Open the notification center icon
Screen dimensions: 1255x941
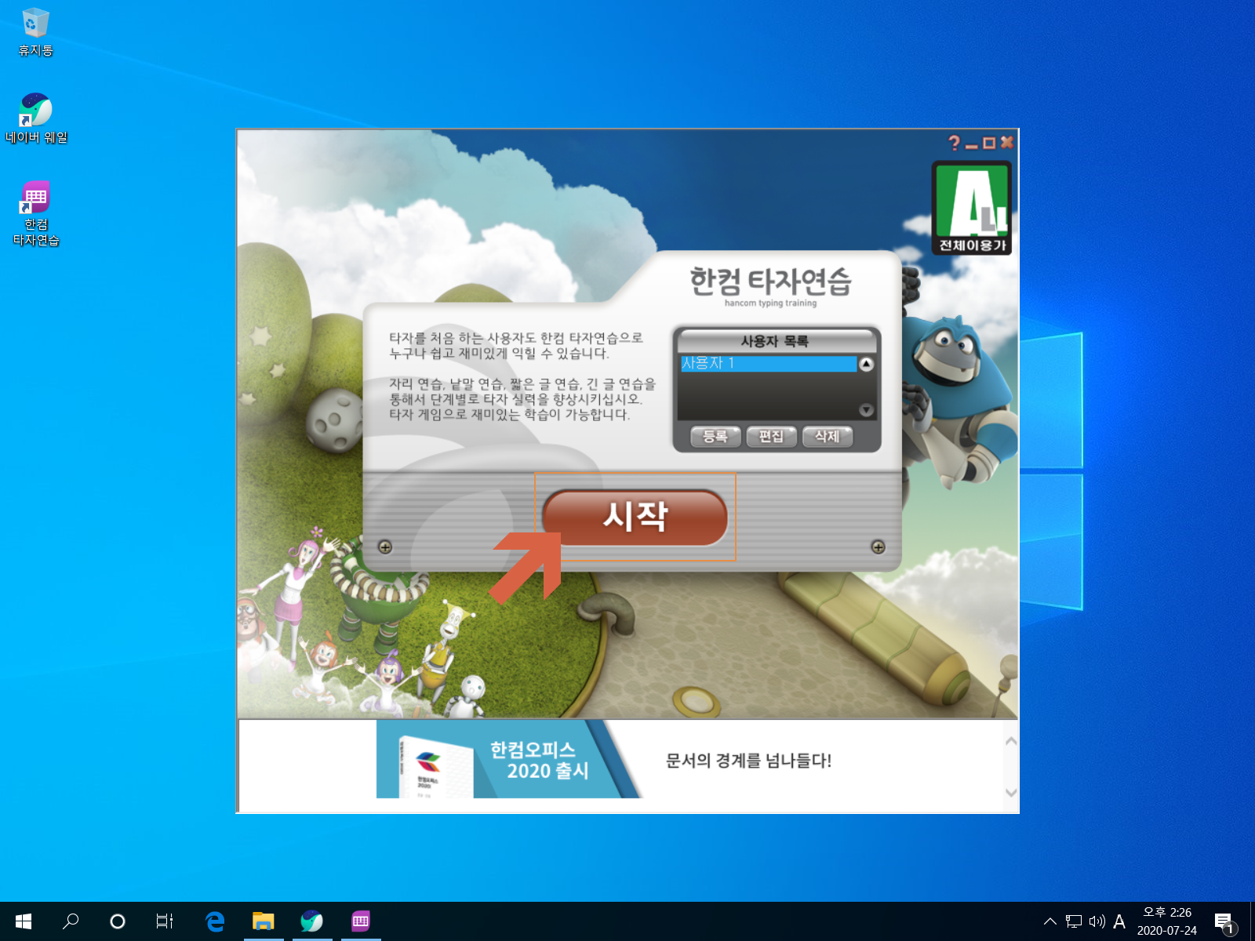[1224, 922]
